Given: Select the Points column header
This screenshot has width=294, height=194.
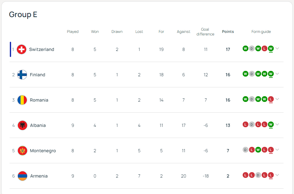Looking at the screenshot, I should tap(228, 32).
